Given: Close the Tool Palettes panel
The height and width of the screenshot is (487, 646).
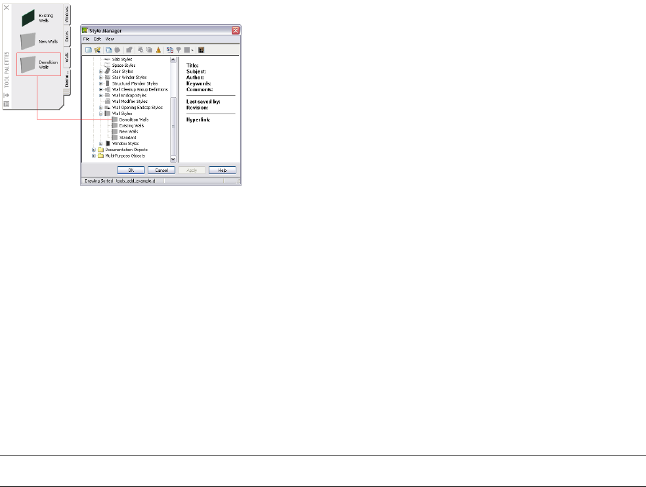Looking at the screenshot, I should (6, 7).
